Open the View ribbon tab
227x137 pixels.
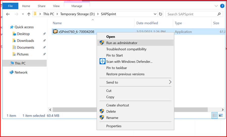click(x=56, y=6)
